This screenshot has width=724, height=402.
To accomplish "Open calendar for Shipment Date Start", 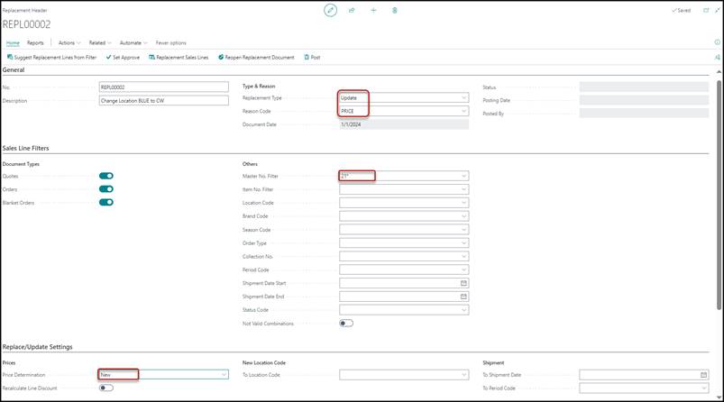I will (463, 283).
